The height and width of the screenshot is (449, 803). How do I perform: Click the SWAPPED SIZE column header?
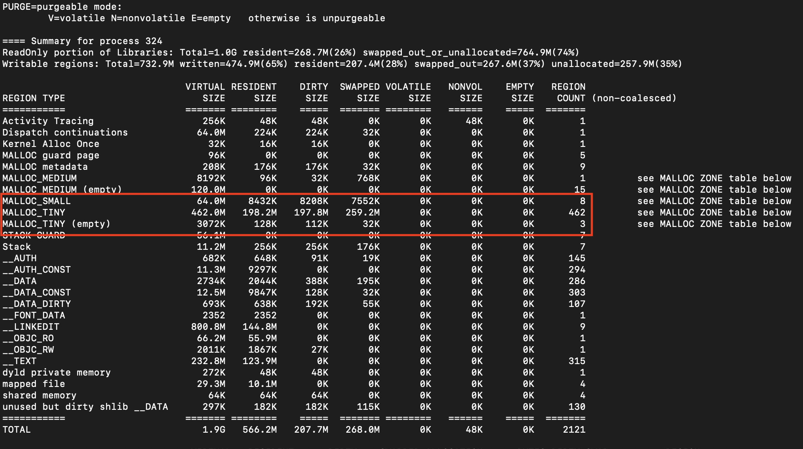(x=359, y=92)
